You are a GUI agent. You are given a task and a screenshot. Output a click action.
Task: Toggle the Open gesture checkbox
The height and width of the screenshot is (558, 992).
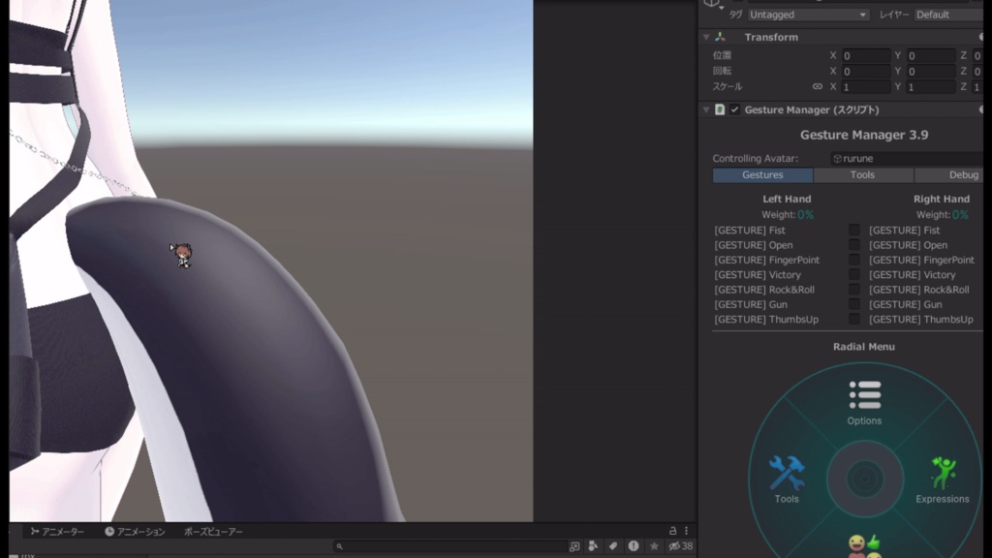click(x=854, y=245)
